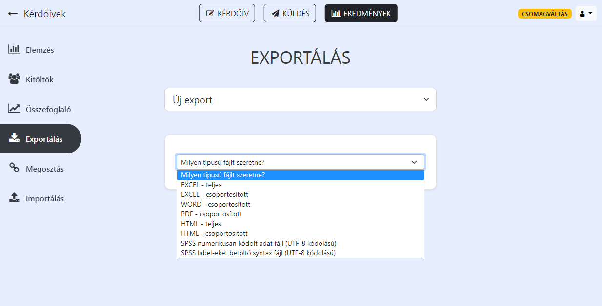This screenshot has height=306, width=602.
Task: Choose PDF - csoportosított option
Action: point(301,214)
